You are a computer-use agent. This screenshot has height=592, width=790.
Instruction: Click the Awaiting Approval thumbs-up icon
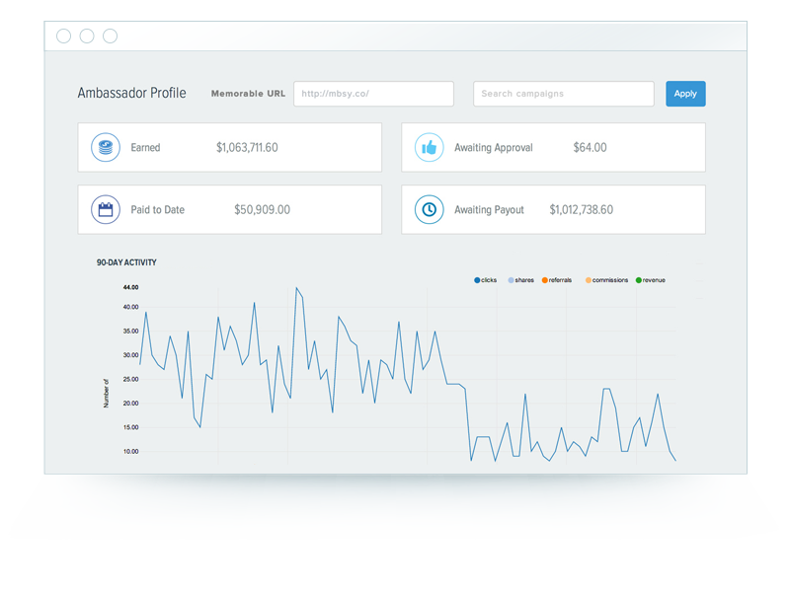click(x=429, y=147)
